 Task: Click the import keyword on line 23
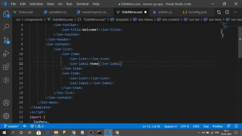point(36,117)
